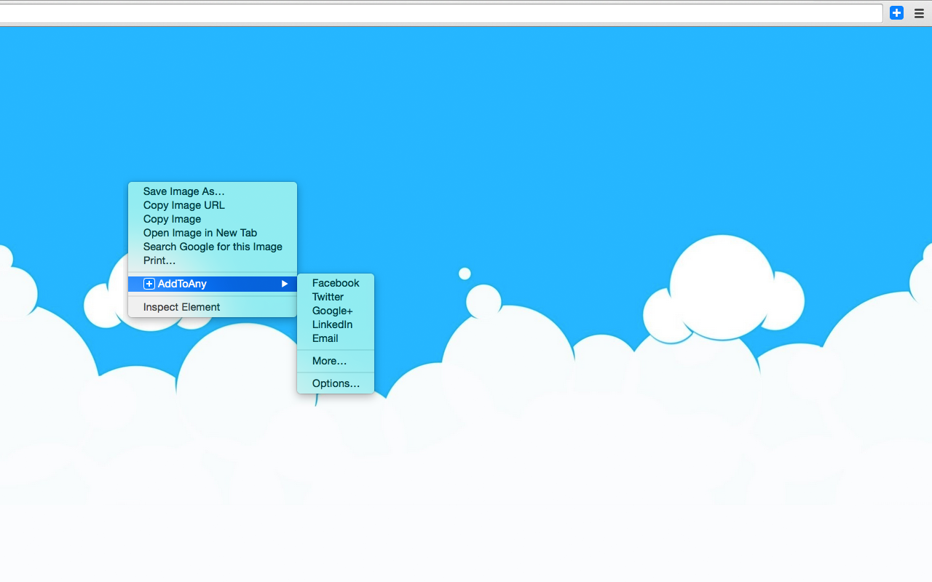Click inside the browser address bar
The width and height of the screenshot is (932, 582).
pos(437,12)
